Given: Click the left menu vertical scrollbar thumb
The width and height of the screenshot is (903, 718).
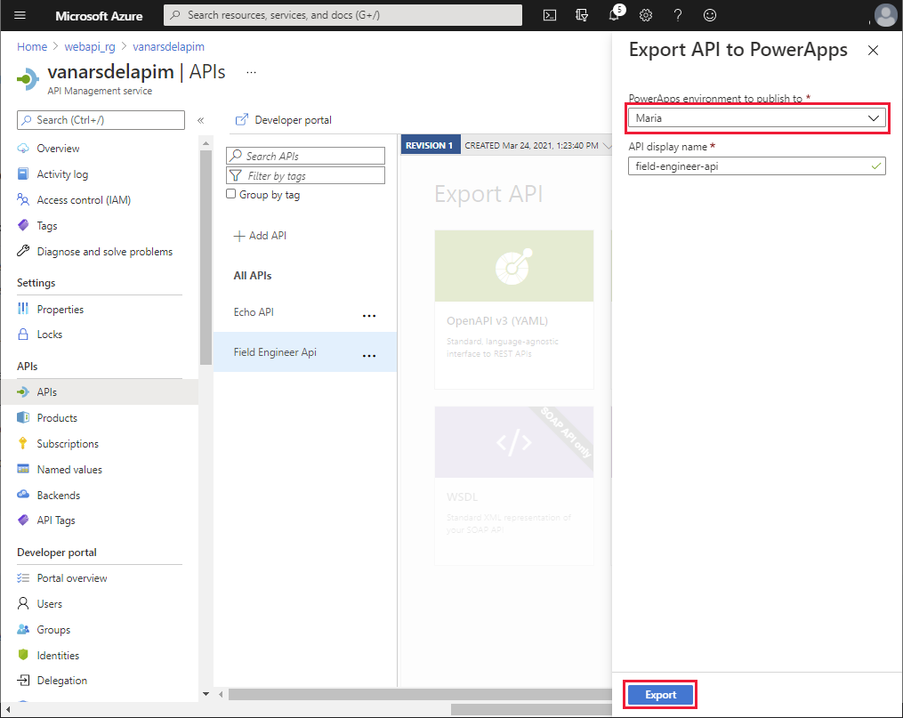Looking at the screenshot, I should point(206,257).
